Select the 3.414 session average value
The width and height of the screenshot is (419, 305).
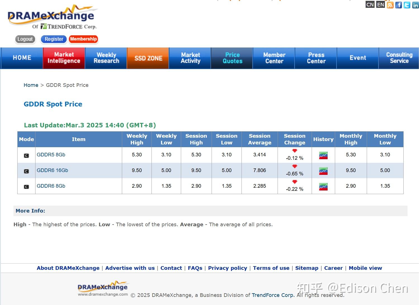[x=260, y=155]
